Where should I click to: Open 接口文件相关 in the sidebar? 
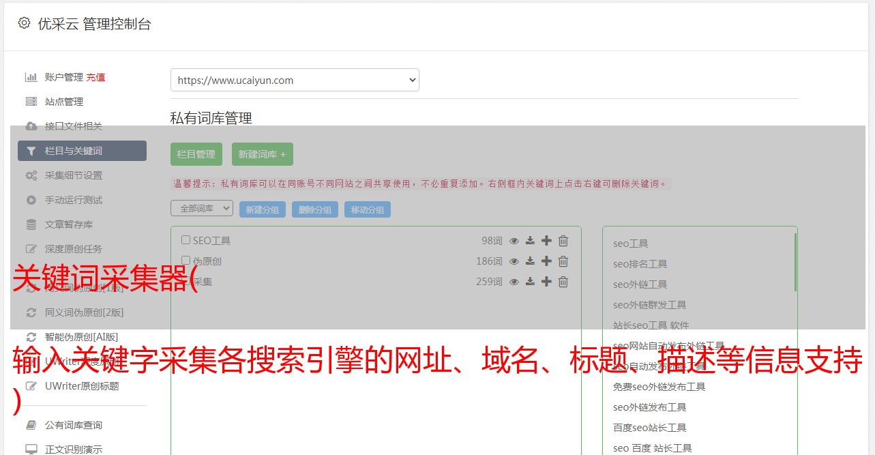(74, 126)
